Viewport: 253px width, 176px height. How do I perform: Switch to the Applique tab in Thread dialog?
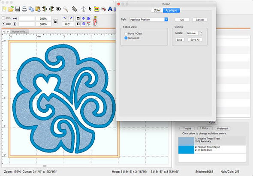[x=172, y=10]
